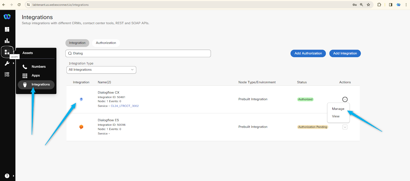The width and height of the screenshot is (410, 181).
Task: Switch to the Integration tab
Action: [77, 43]
